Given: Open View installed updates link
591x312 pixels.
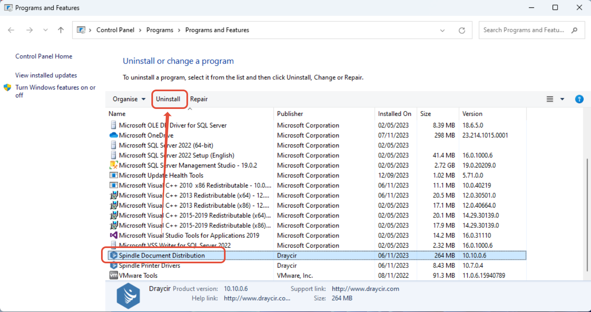Looking at the screenshot, I should (x=46, y=76).
